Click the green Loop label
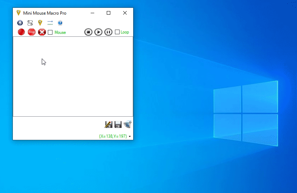This screenshot has width=297, height=193. tap(125, 32)
